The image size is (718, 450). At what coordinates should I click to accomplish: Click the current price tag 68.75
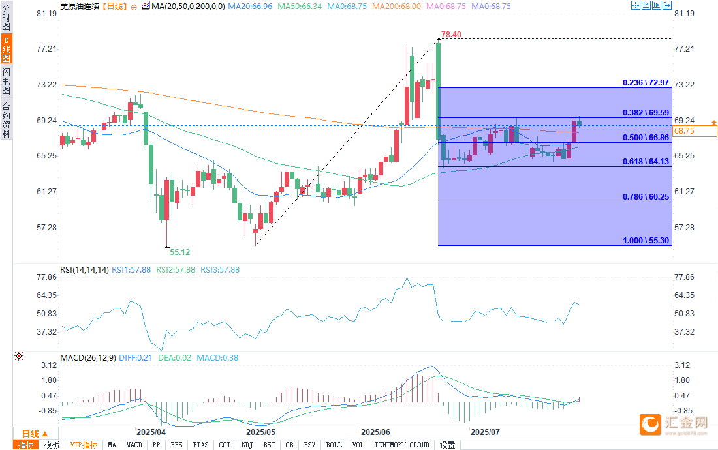(x=695, y=131)
